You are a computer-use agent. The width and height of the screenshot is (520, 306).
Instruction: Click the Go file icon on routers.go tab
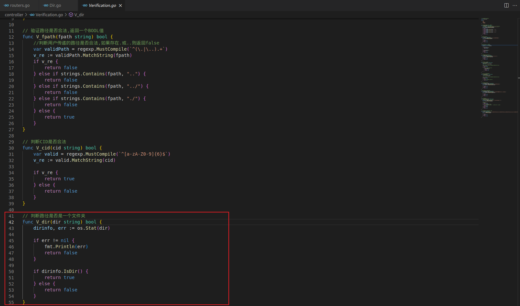[7, 6]
